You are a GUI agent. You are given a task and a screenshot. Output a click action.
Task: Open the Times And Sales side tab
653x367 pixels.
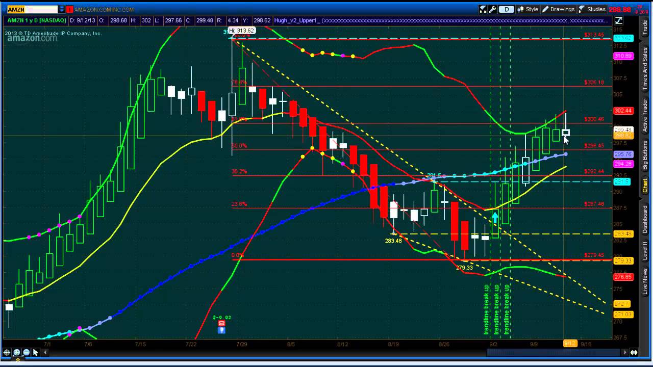coord(645,68)
